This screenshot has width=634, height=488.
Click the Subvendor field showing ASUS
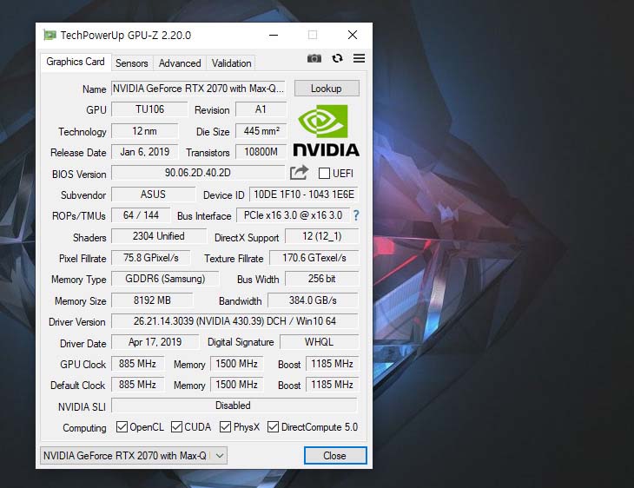[153, 195]
